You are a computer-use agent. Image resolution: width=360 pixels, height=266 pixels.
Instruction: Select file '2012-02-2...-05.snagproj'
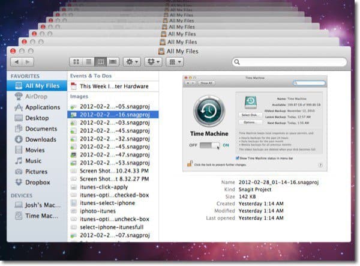[113, 107]
